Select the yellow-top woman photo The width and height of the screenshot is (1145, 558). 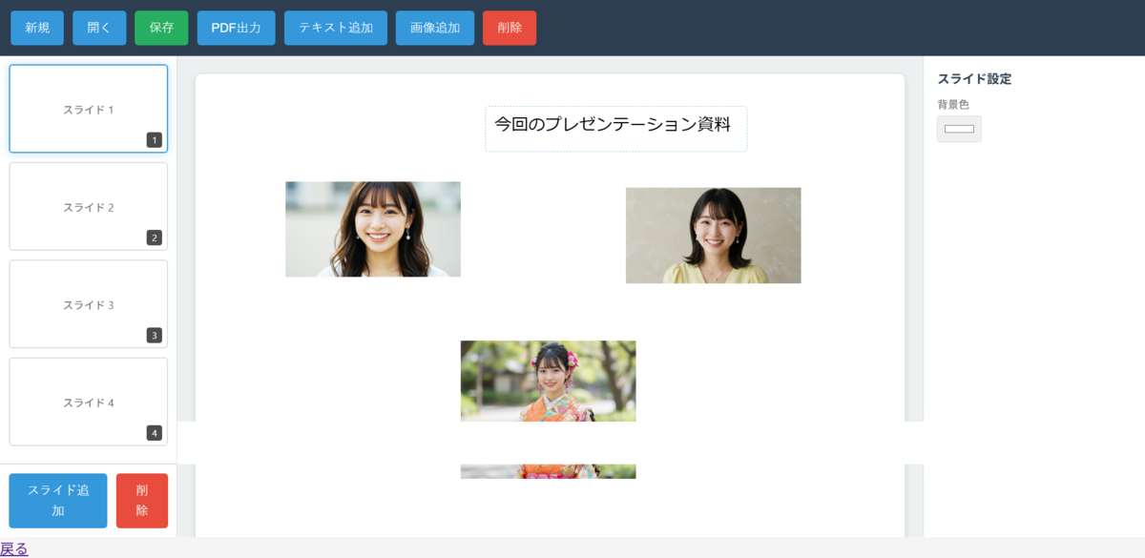pyautogui.click(x=713, y=235)
